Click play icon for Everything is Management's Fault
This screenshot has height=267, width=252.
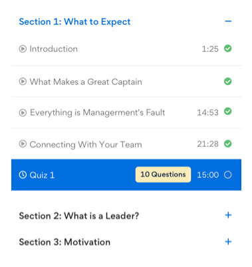23,113
